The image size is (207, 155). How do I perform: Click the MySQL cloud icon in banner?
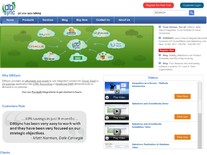coord(46,33)
